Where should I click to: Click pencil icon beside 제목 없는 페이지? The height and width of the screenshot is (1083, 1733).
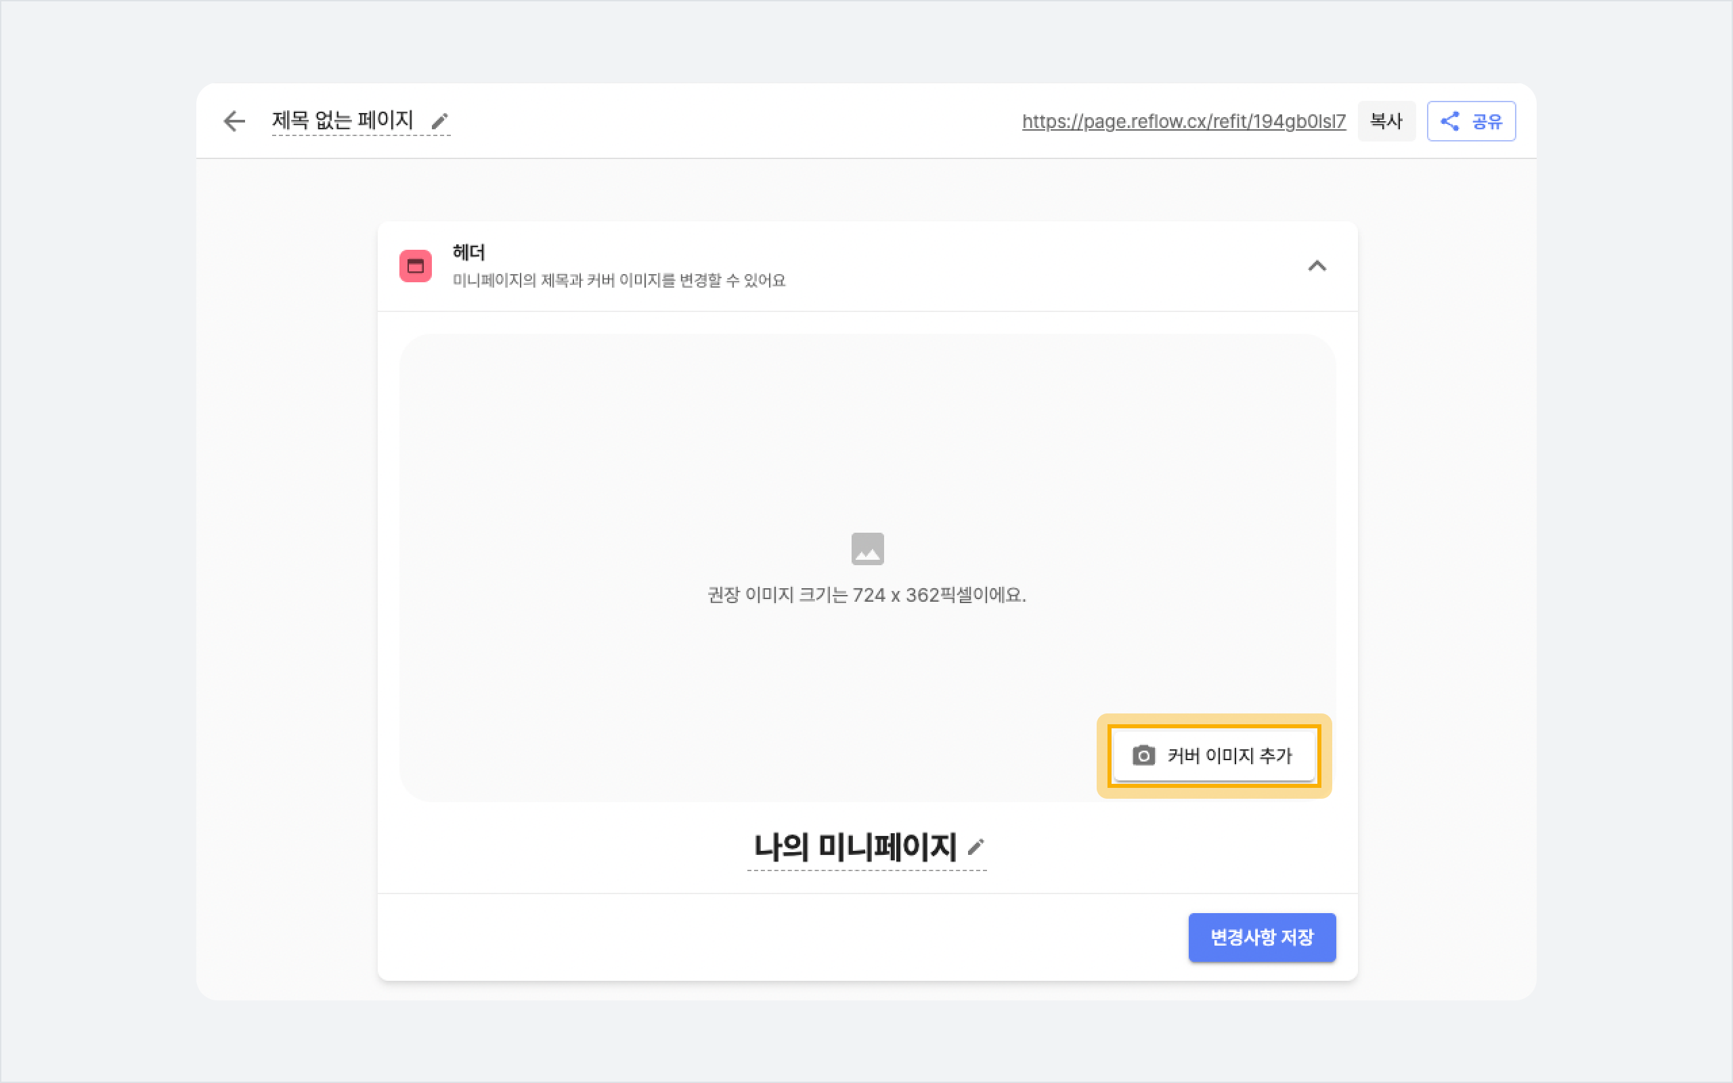(x=440, y=122)
